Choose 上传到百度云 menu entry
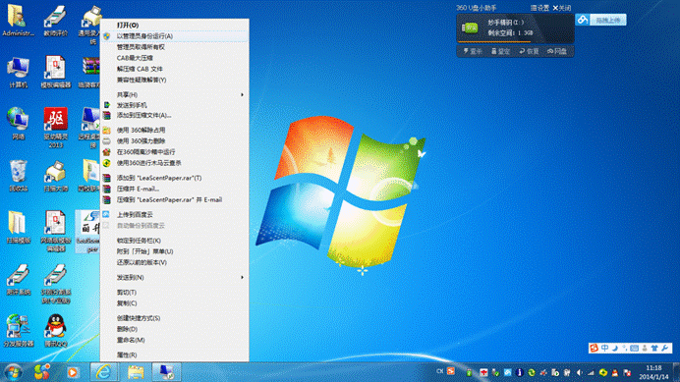The height and width of the screenshot is (382, 680). [175, 214]
